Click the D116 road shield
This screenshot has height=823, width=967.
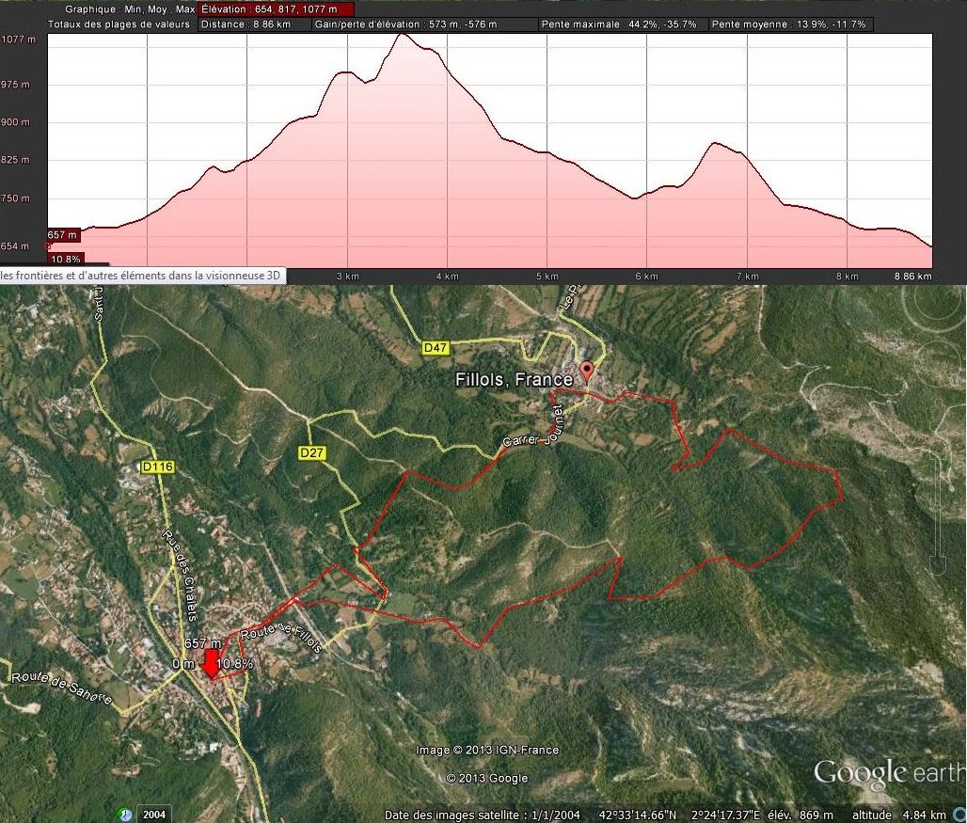[158, 467]
